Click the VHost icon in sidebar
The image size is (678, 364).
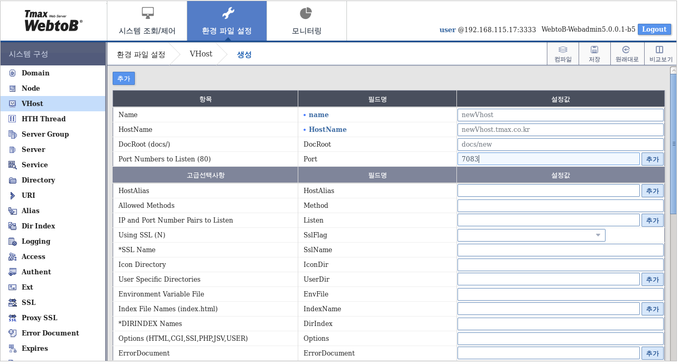pos(12,104)
